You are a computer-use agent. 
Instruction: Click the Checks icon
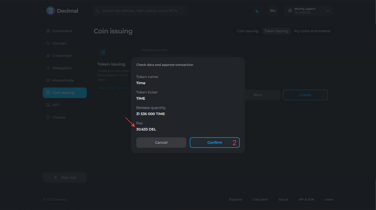(x=48, y=117)
